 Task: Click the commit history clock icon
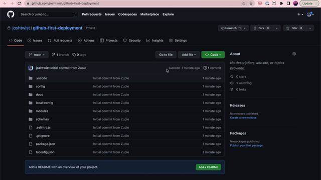pyautogui.click(x=205, y=68)
